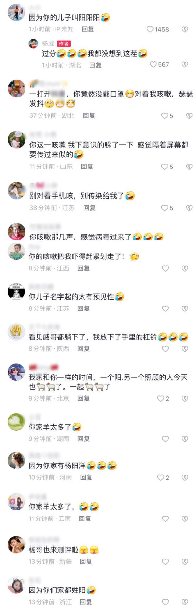Dislike the 11分钟前 山东 comment

click(x=189, y=167)
